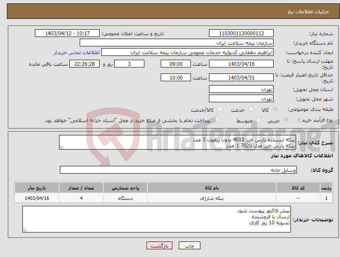
Task: Click the response deadline date 1403/04/16 field
Action: coord(241,64)
